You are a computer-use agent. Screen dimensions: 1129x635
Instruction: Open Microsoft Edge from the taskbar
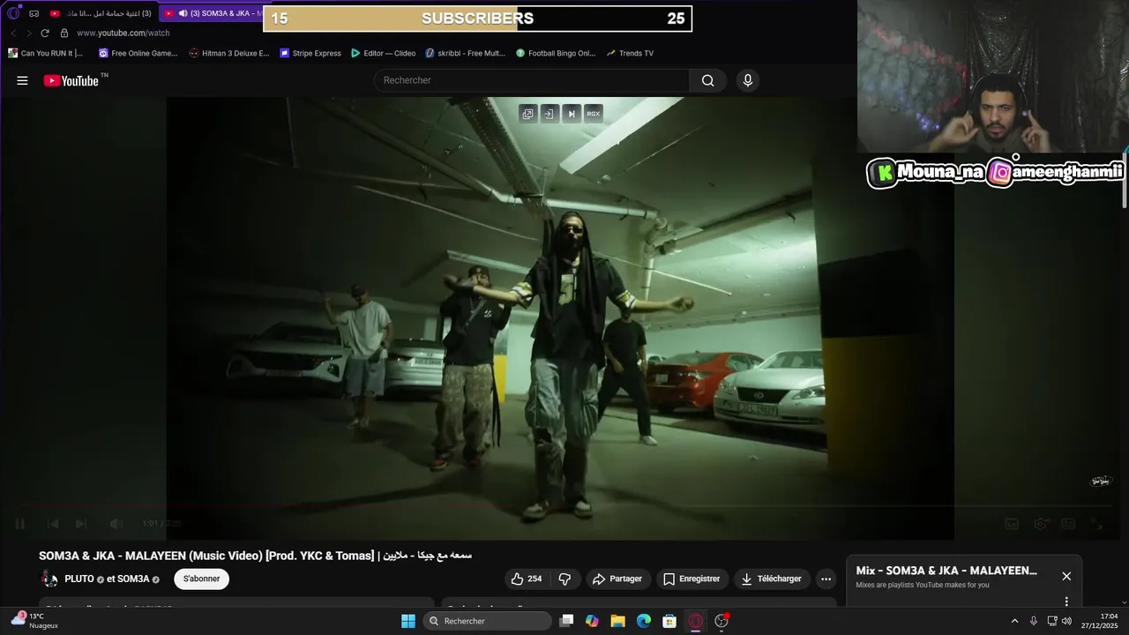tap(644, 621)
